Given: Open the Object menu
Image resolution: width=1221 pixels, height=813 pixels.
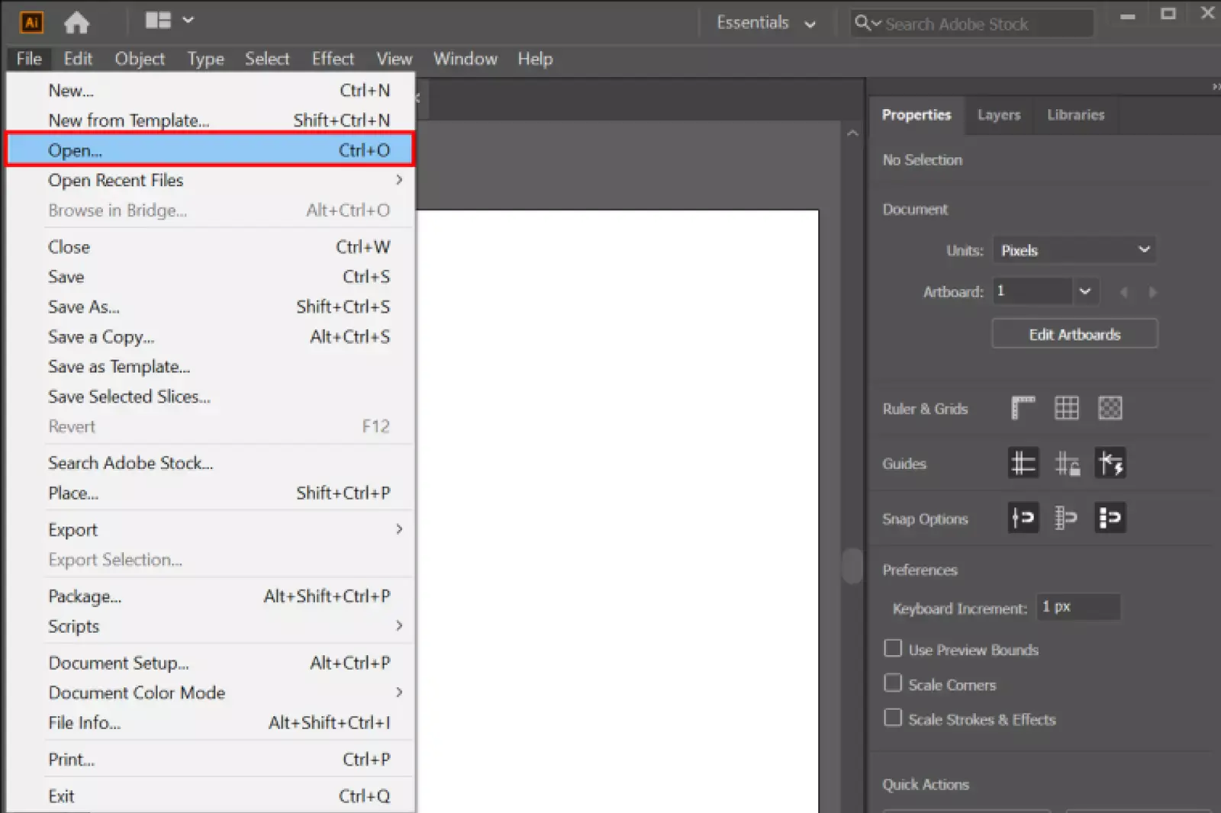Looking at the screenshot, I should pos(140,59).
